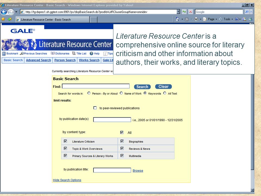Expand the Print options dropdown arrow
Screen dimensions: 261x196
pos(201,19)
